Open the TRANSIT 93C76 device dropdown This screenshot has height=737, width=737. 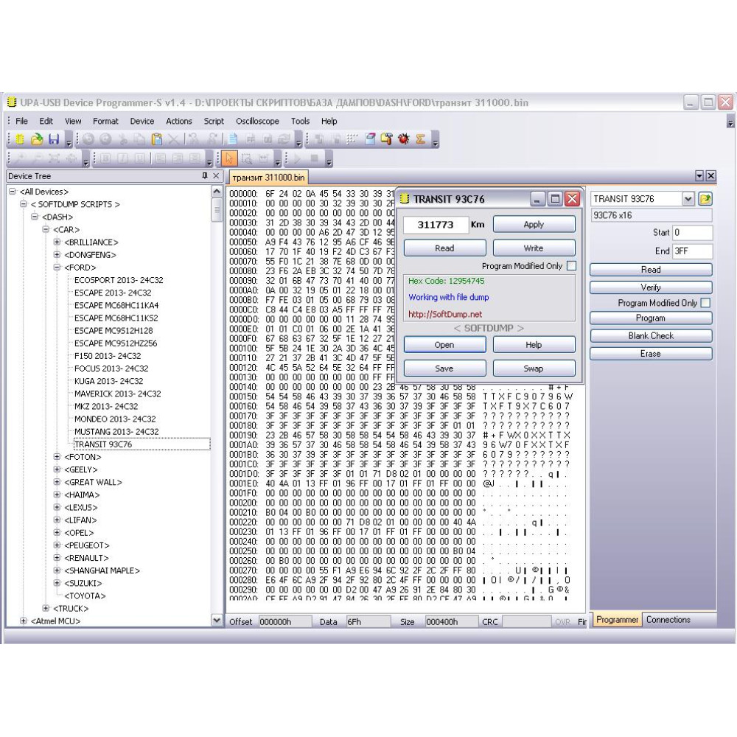click(688, 199)
